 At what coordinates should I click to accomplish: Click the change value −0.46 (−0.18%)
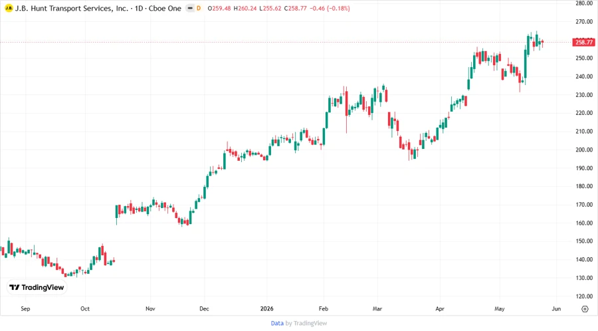pyautogui.click(x=330, y=8)
